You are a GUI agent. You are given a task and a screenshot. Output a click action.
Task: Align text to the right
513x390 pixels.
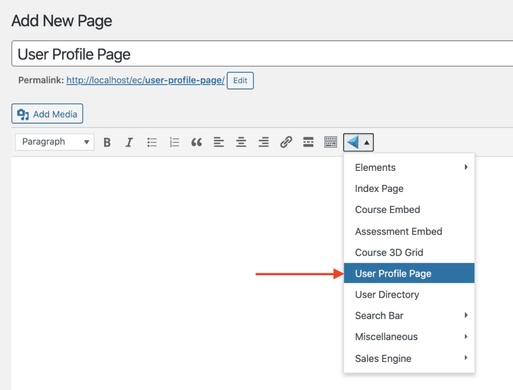point(264,142)
